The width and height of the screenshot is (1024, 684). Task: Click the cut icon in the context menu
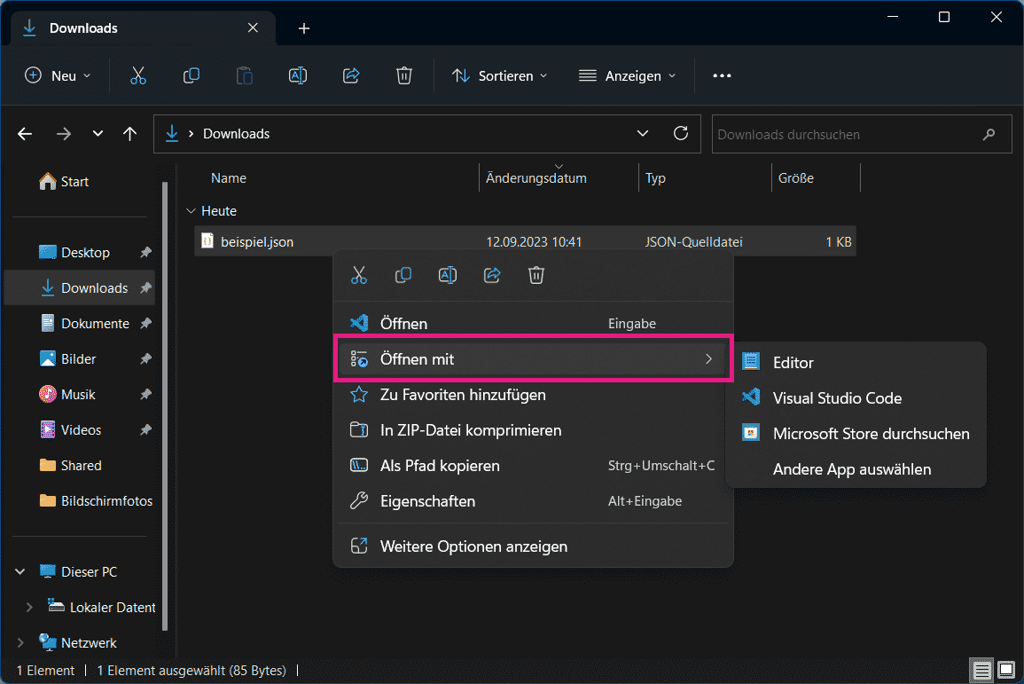359,275
